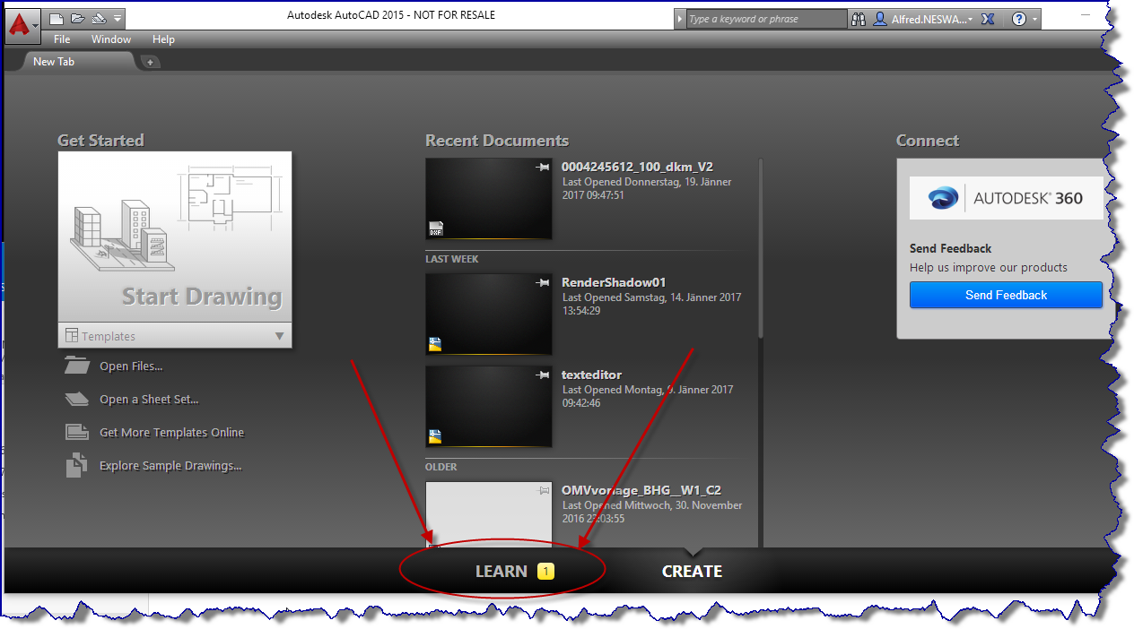Toggle pin on OMVvorlage_BHG__W1_C2
This screenshot has width=1134, height=629.
541,490
